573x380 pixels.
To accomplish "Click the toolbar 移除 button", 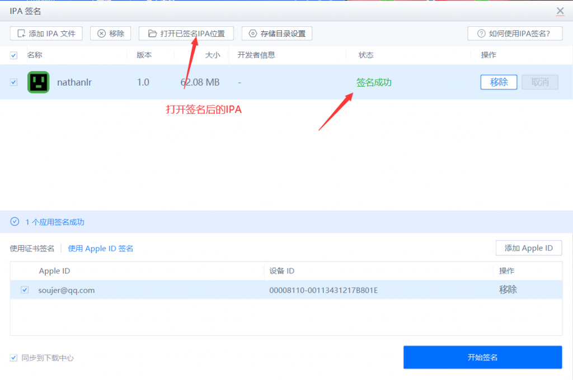I will pos(110,34).
